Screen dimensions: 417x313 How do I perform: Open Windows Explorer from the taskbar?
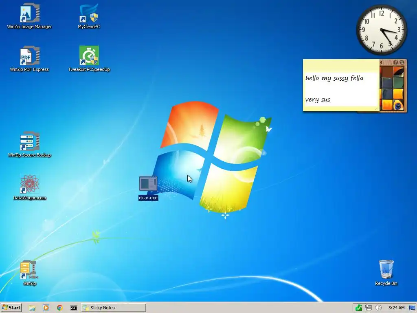(32, 308)
